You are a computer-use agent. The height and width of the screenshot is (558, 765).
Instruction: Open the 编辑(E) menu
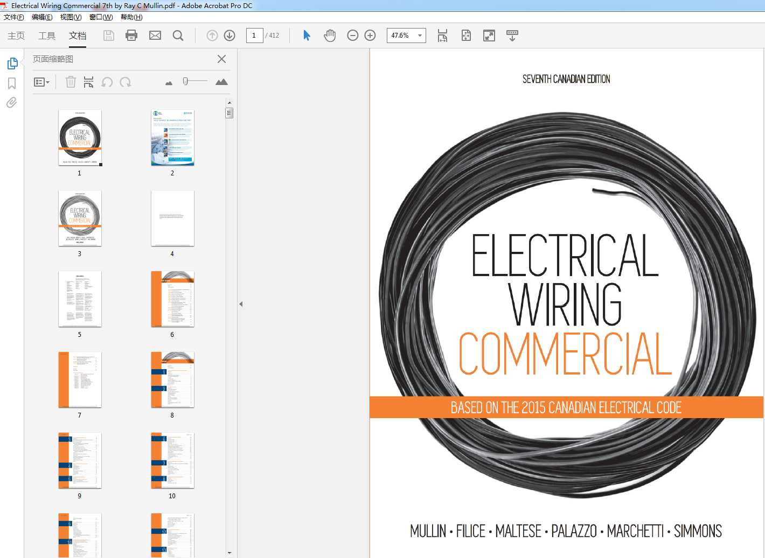(42, 17)
